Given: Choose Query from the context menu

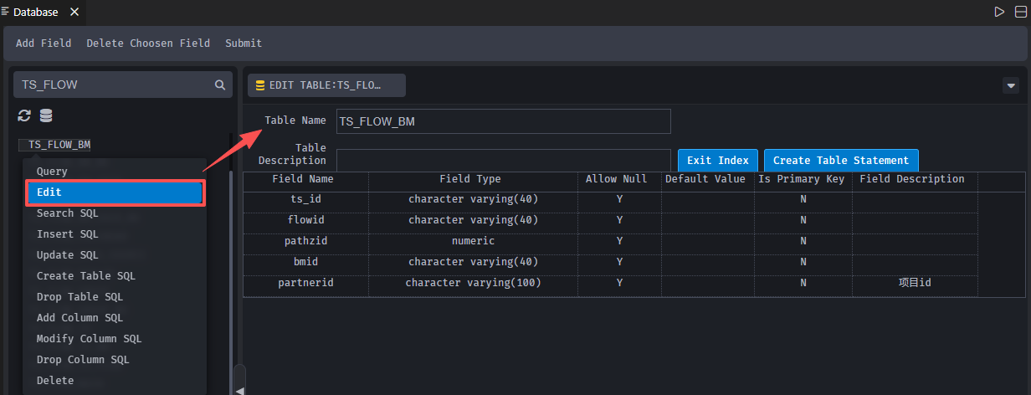Looking at the screenshot, I should pos(52,172).
